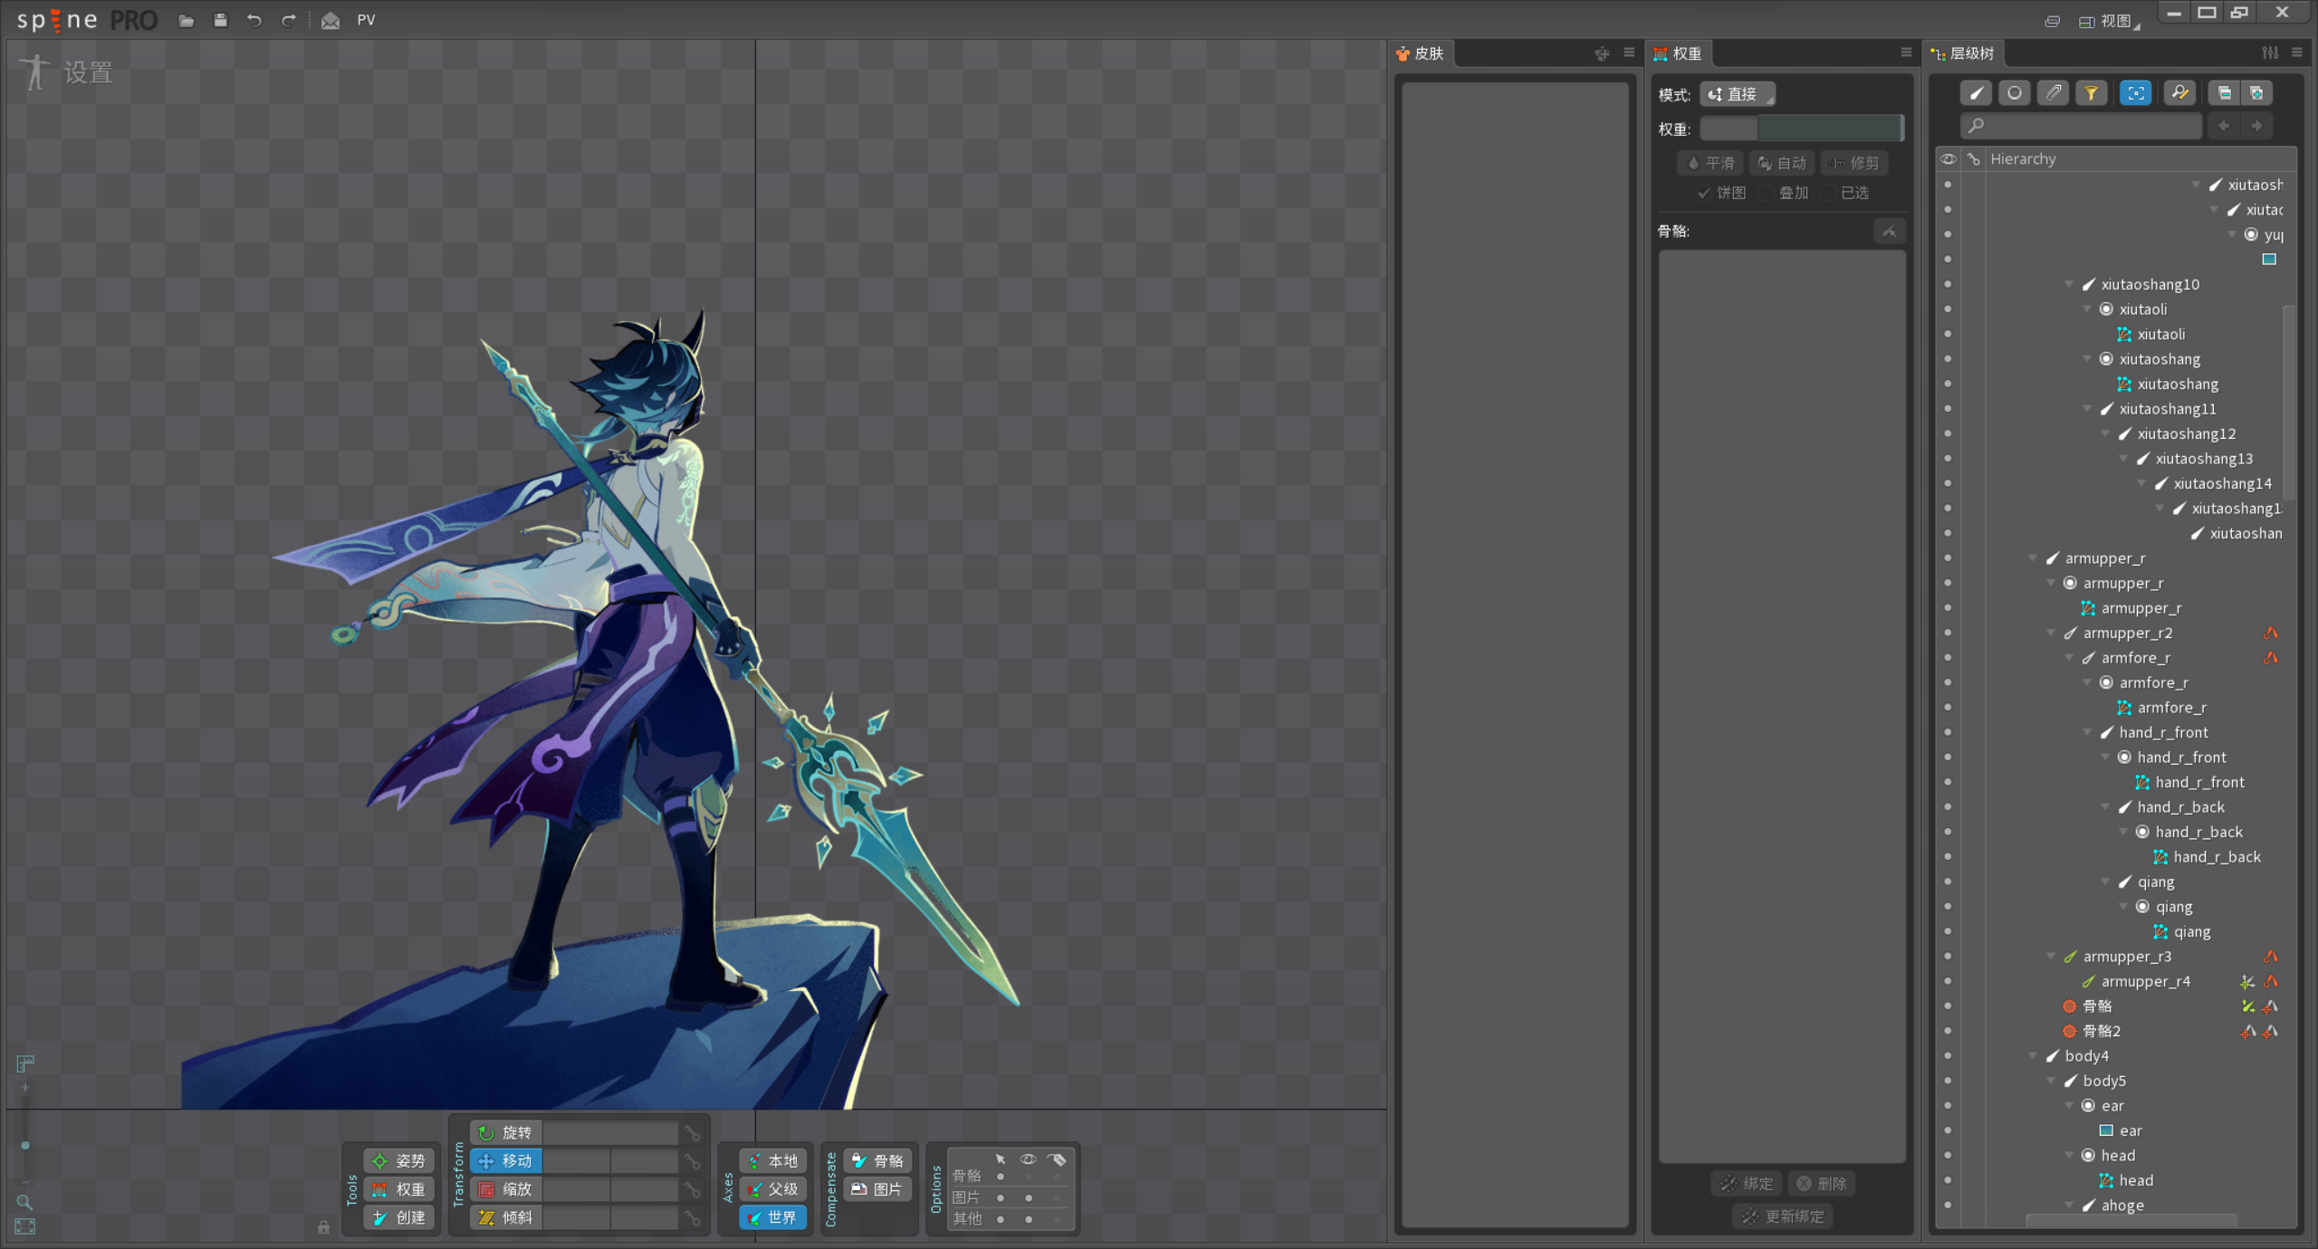
Task: Click the hierarchy vertical scrollbar
Action: 2289,403
